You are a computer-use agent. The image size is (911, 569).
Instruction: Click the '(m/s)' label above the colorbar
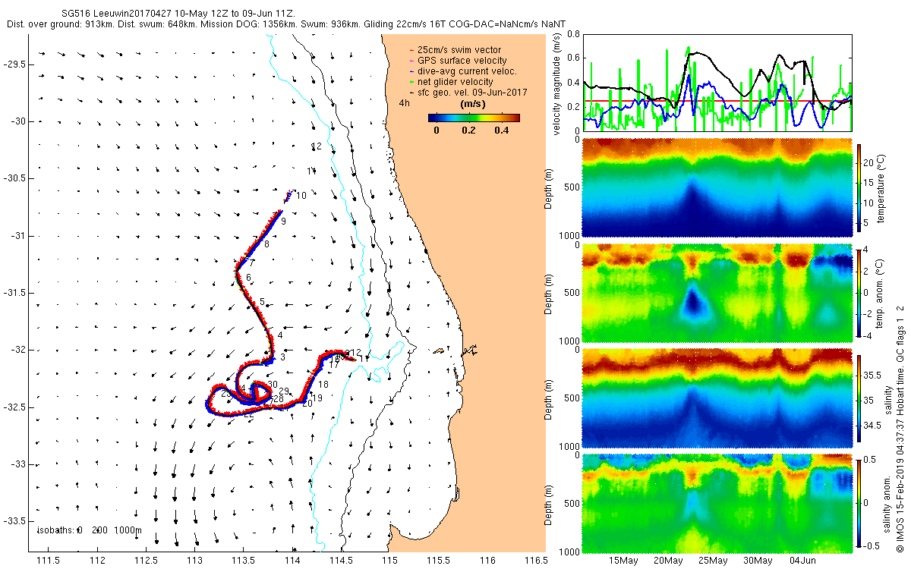474,103
